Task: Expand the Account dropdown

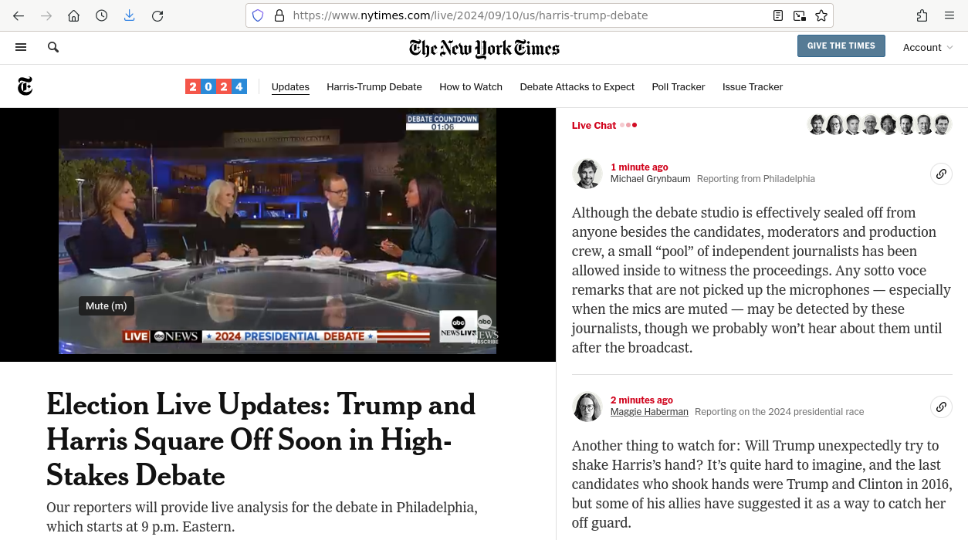Action: click(928, 47)
